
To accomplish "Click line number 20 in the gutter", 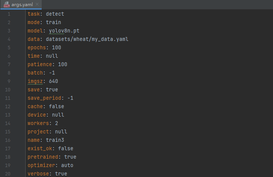I will [x=8, y=174].
